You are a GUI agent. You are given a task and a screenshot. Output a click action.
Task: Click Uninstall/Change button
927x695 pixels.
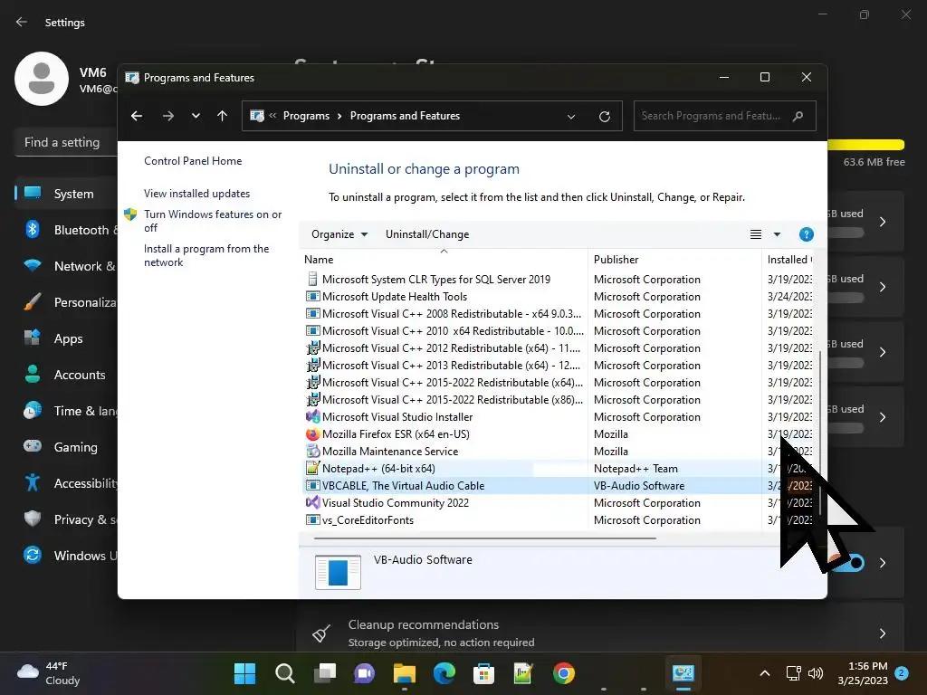click(427, 234)
